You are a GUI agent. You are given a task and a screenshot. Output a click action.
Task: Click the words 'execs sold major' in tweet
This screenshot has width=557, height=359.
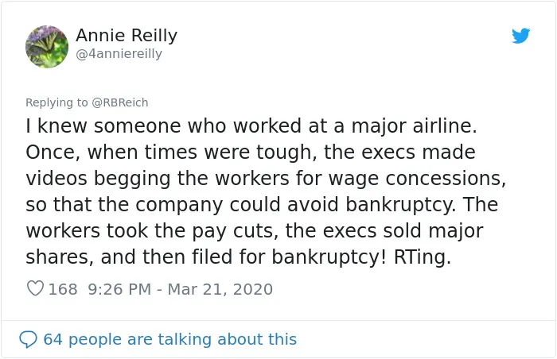tap(403, 230)
